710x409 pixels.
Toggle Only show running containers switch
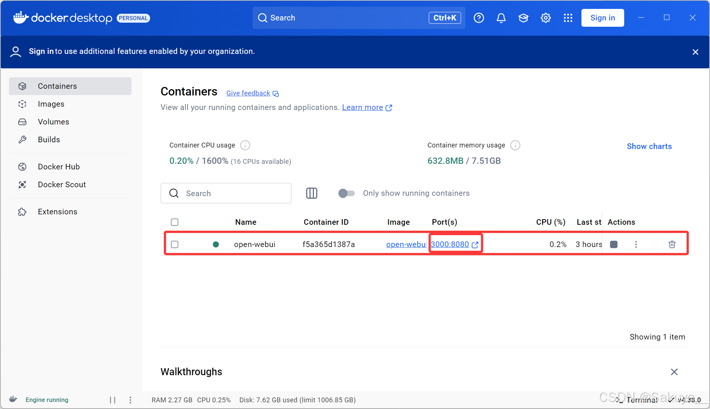[346, 193]
